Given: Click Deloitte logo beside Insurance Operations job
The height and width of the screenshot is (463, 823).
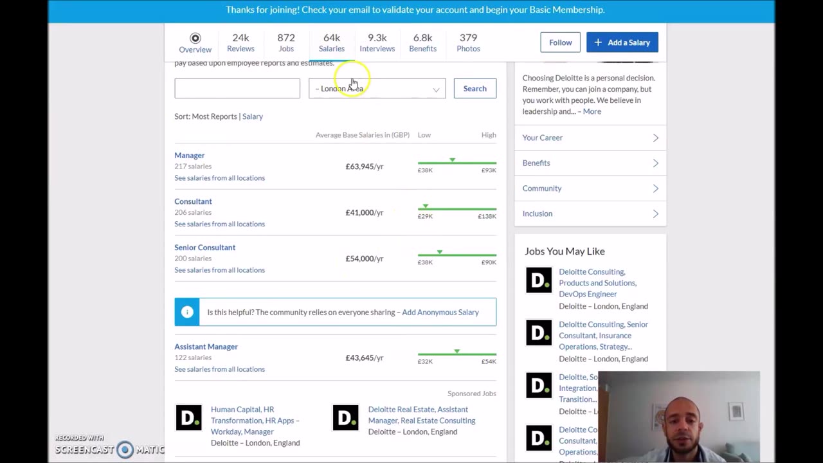Looking at the screenshot, I should [539, 333].
